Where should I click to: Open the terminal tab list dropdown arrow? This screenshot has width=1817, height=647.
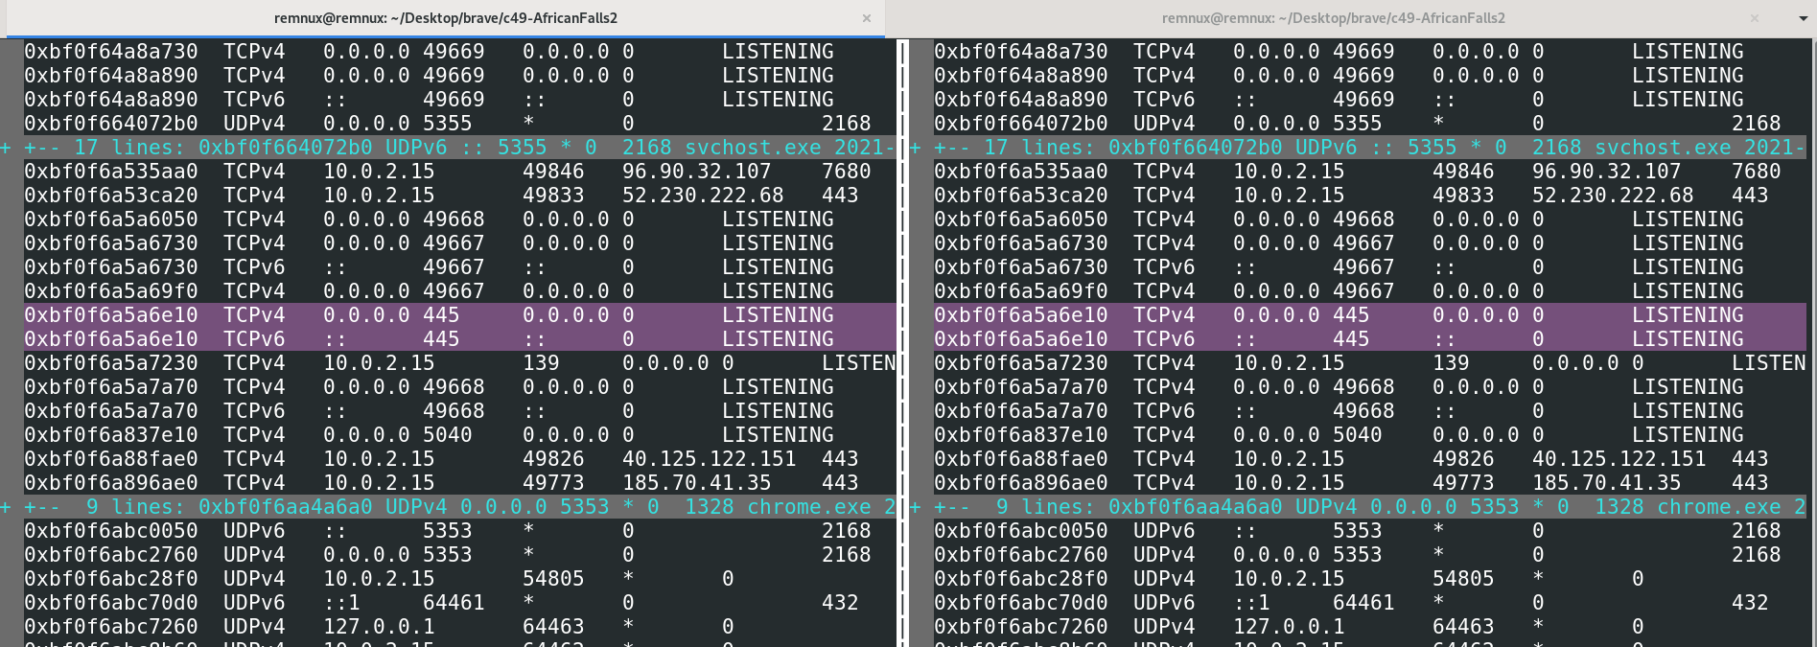pos(1803,18)
